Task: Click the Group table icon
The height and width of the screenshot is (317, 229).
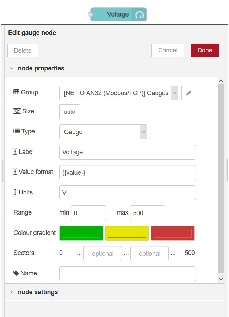Action: pos(16,92)
